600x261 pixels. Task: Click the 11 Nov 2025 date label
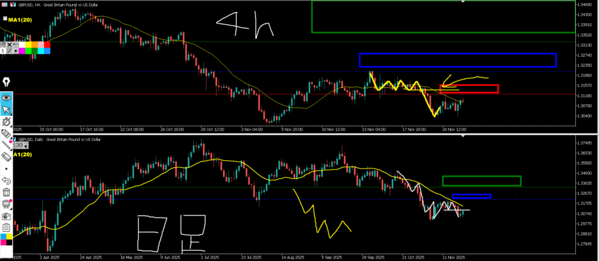point(453,257)
